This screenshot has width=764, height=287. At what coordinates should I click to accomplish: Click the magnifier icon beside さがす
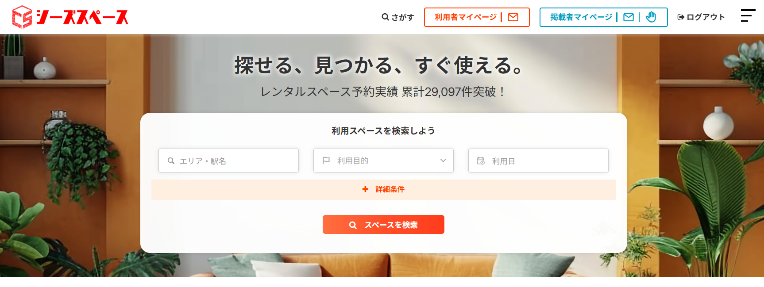click(x=385, y=17)
